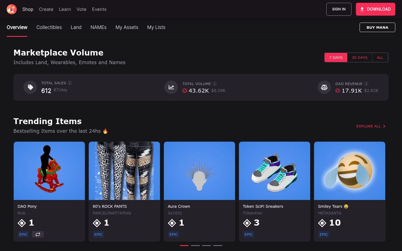Click the EPIC badge on Smiley Tears
Screen dimensions: 402x251
[x=324, y=235]
